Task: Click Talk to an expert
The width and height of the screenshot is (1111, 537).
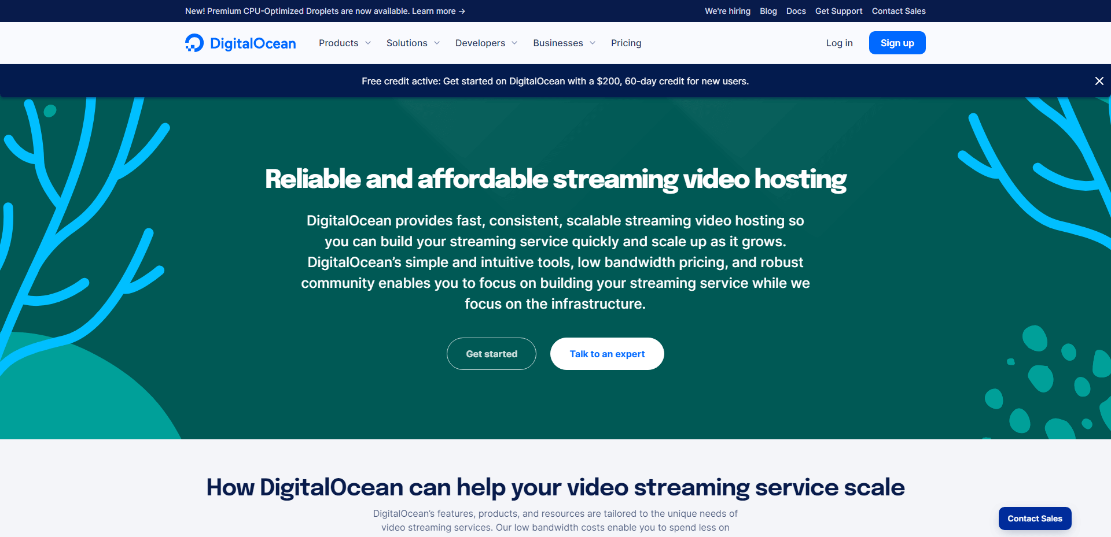Action: click(606, 353)
